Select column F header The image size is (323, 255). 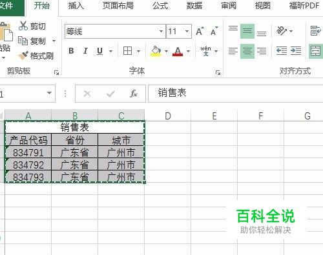coord(261,116)
